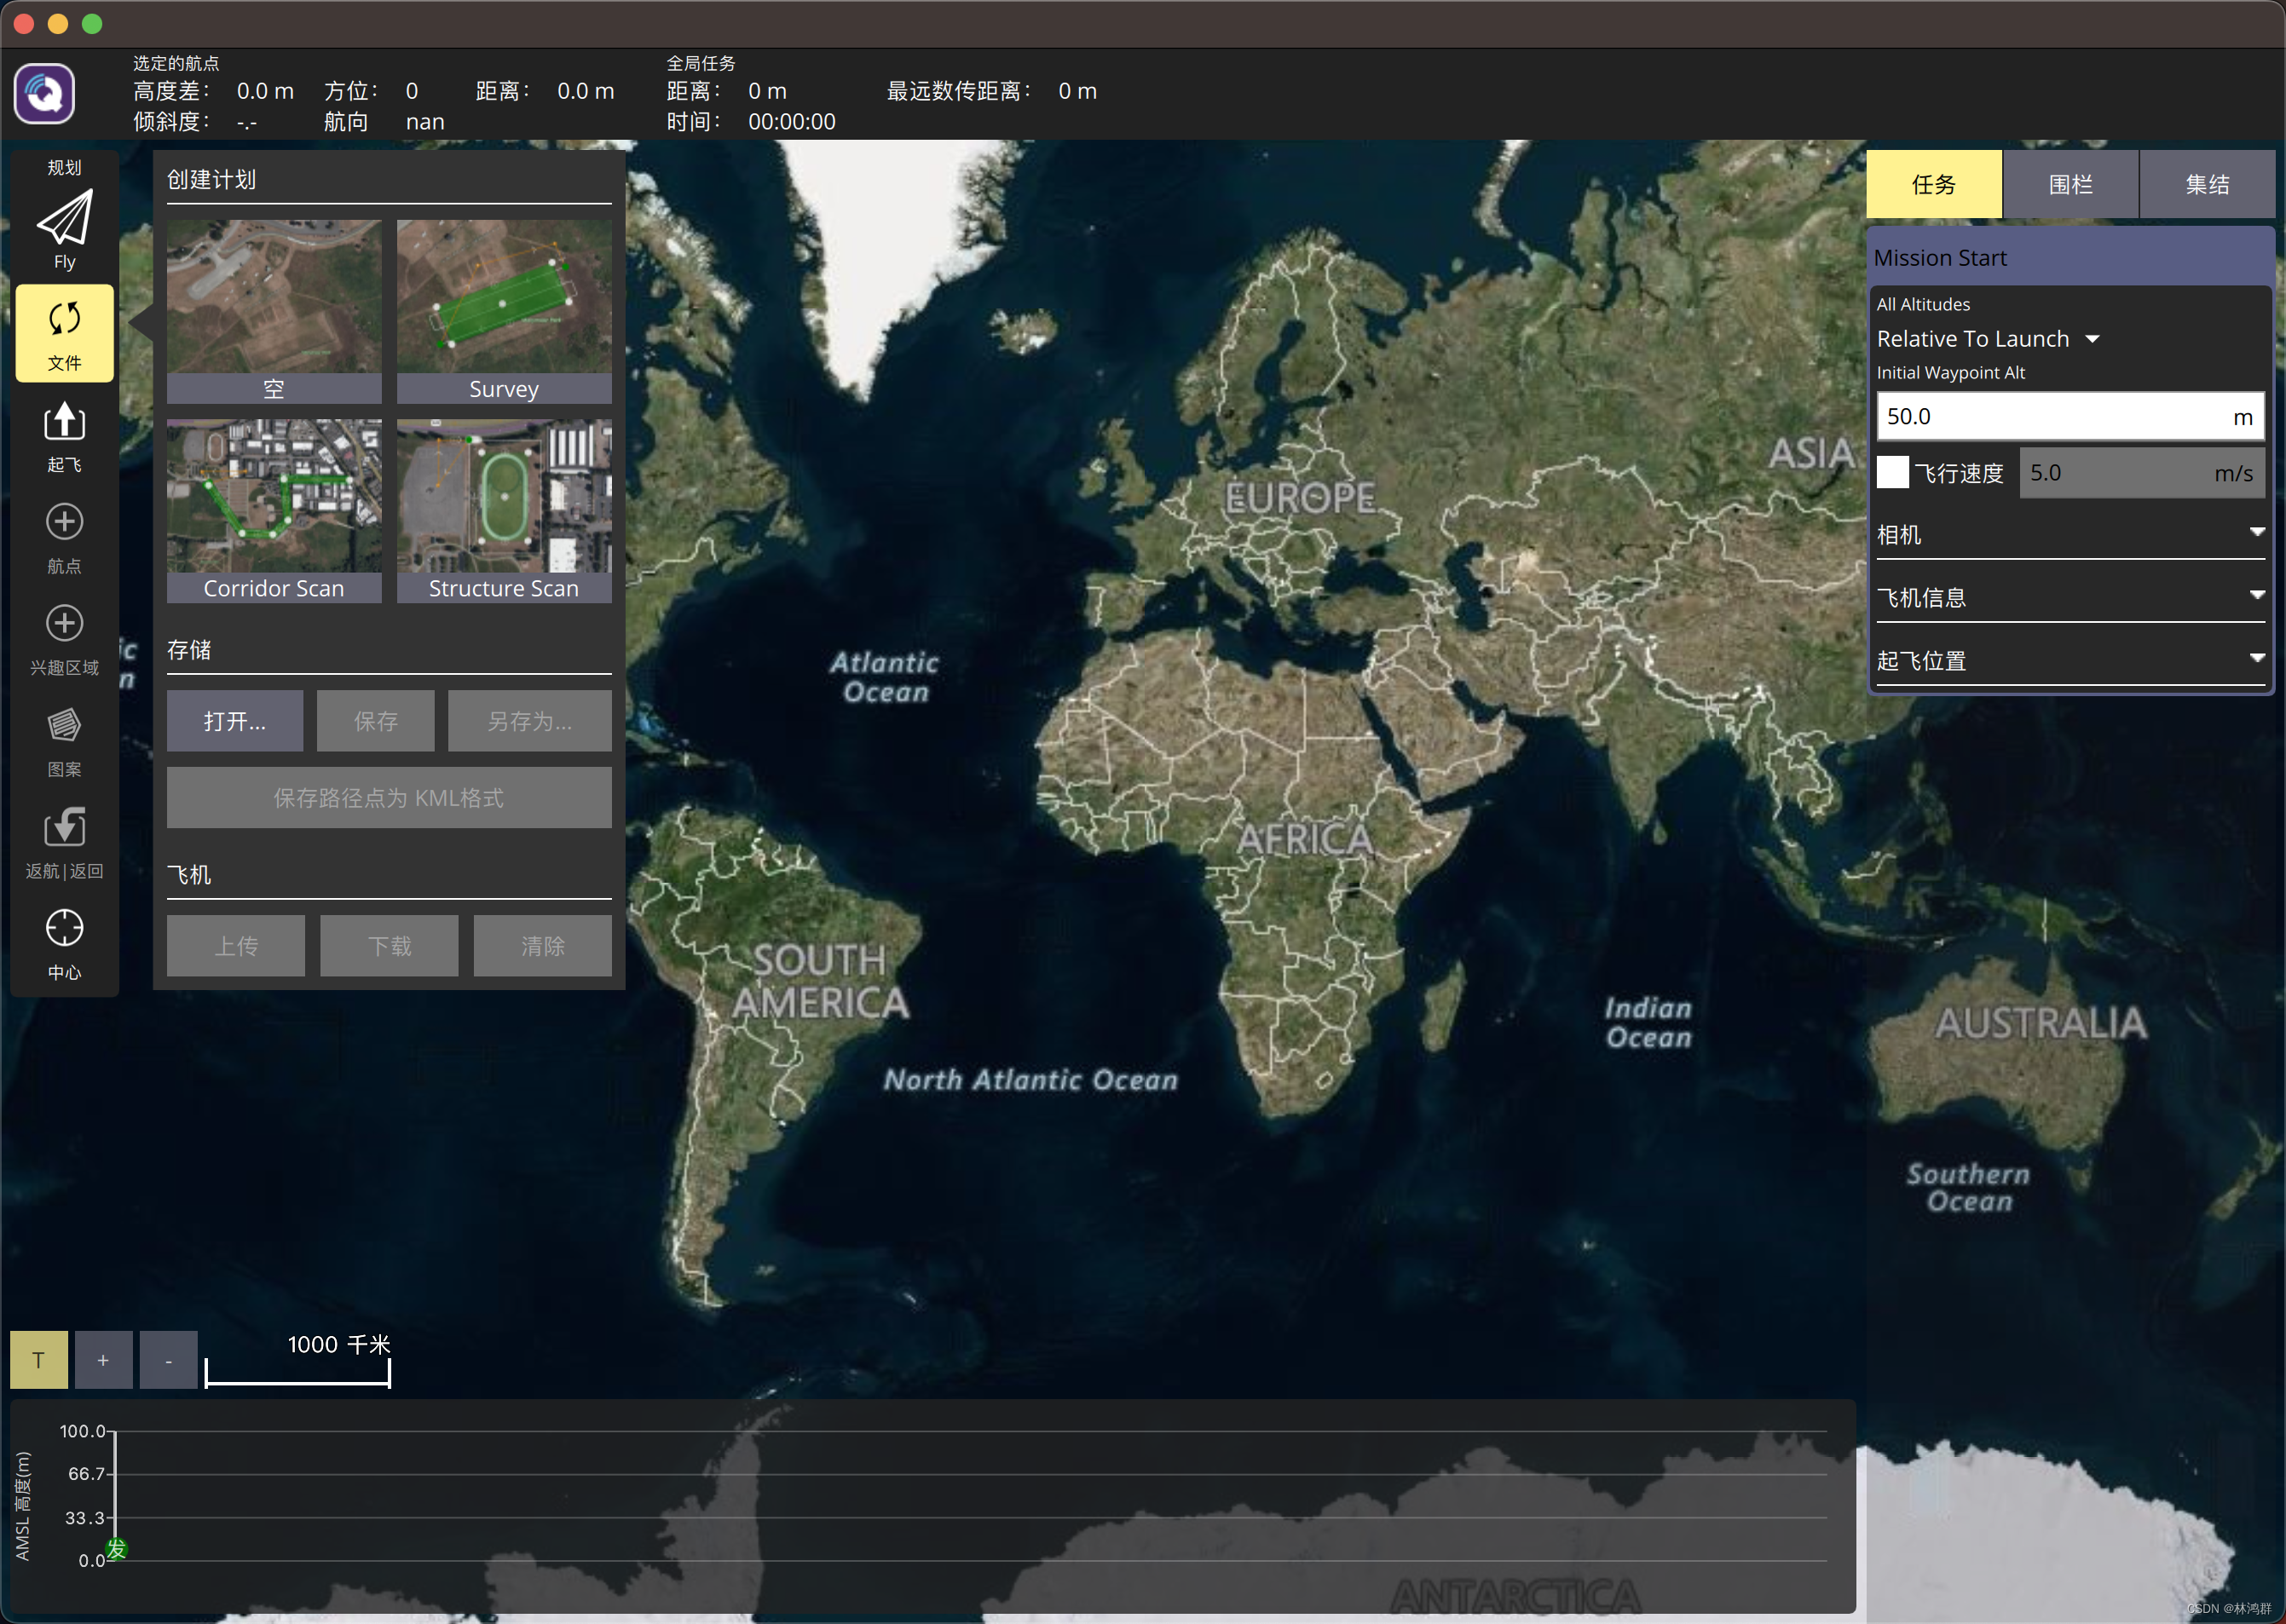Expand the 起飞位置 launch position section
2286x1624 pixels.
tap(2071, 661)
